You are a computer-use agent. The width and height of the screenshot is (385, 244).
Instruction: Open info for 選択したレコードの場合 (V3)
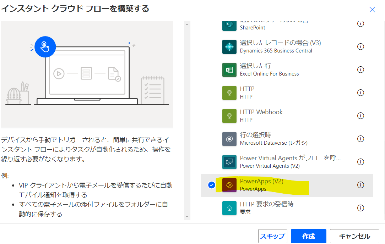point(360,46)
